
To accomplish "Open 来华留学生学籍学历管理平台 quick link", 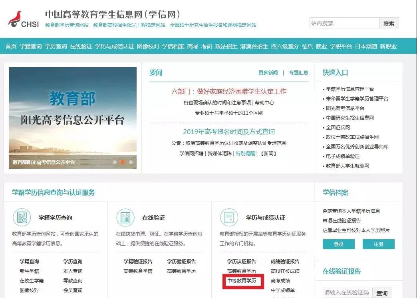I will (357, 98).
